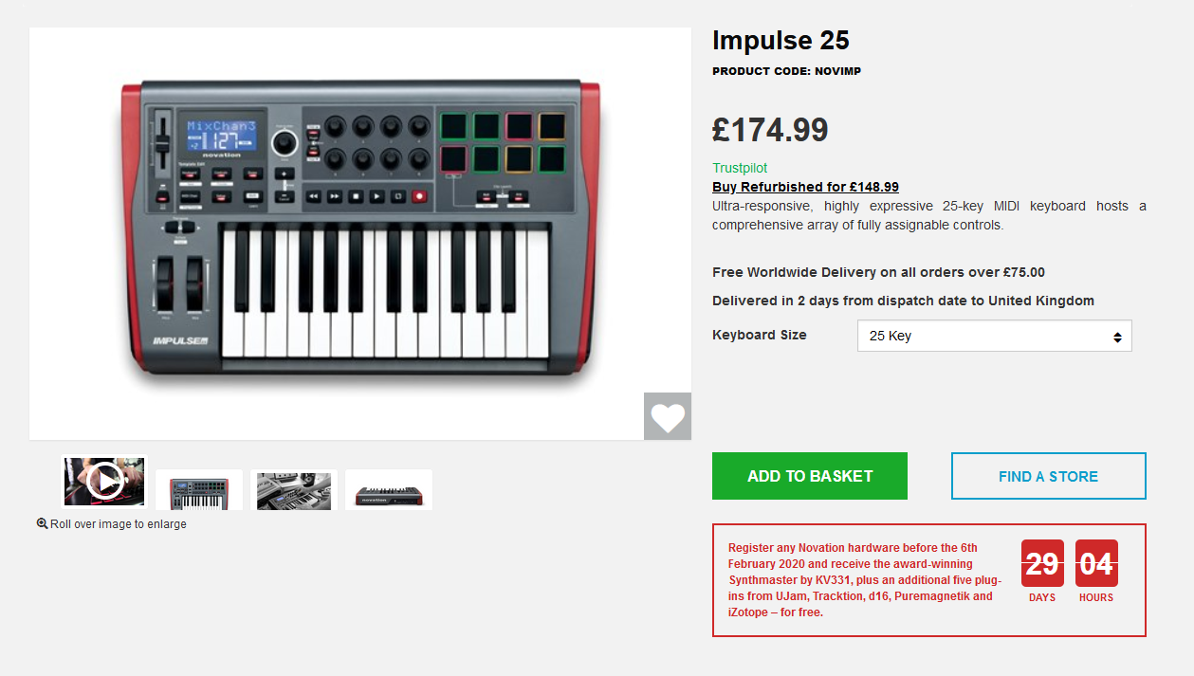Play the product video thumbnail

click(x=104, y=482)
